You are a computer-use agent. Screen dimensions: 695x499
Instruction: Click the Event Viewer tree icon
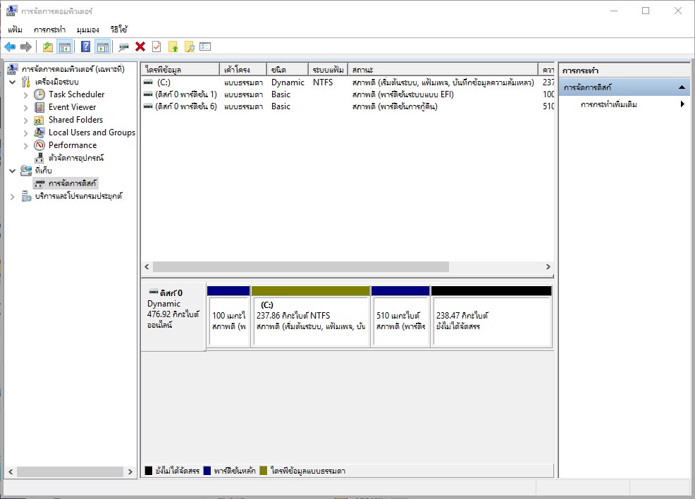(39, 107)
